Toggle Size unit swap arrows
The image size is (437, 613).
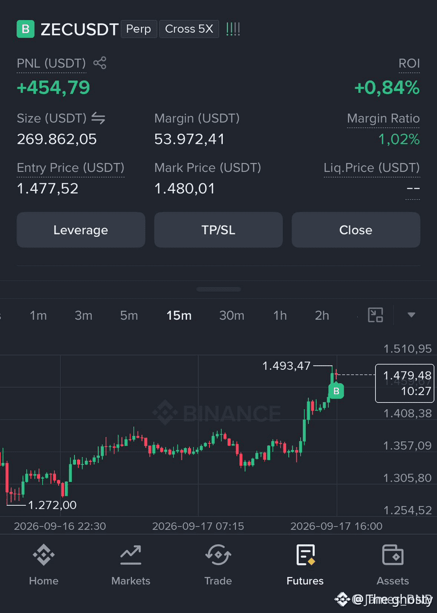98,118
